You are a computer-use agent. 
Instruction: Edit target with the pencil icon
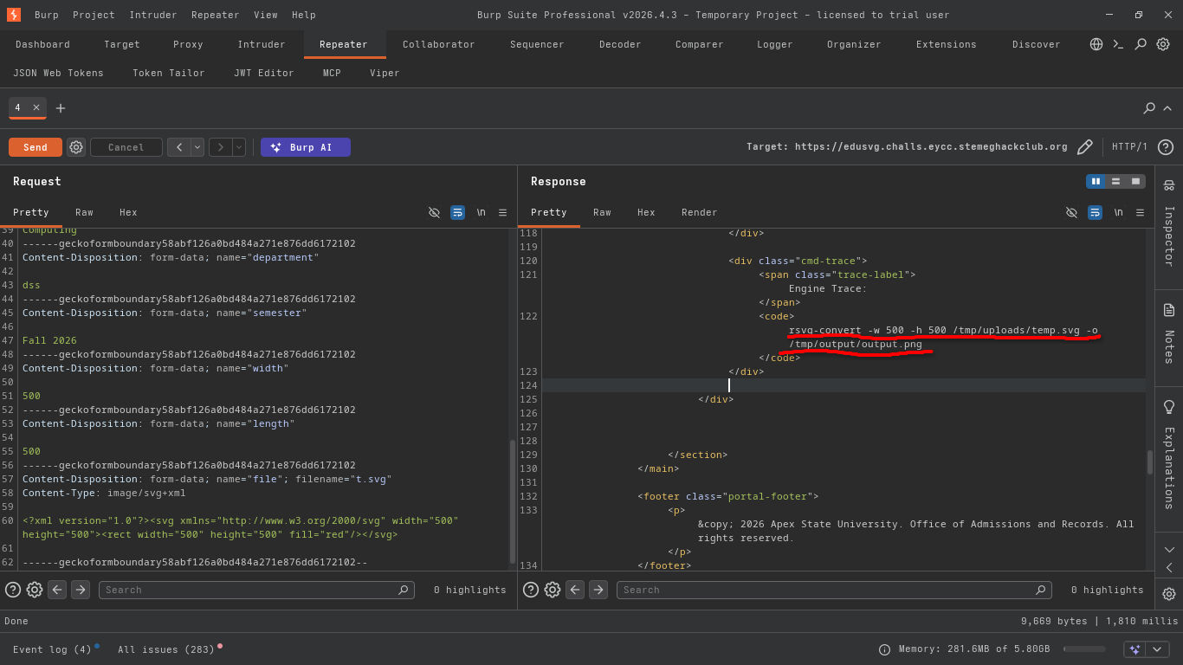coord(1084,147)
